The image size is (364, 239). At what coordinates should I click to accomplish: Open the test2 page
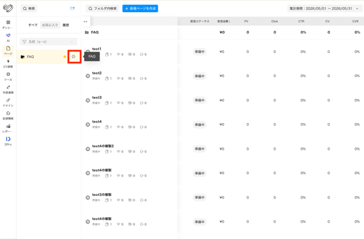click(x=97, y=73)
